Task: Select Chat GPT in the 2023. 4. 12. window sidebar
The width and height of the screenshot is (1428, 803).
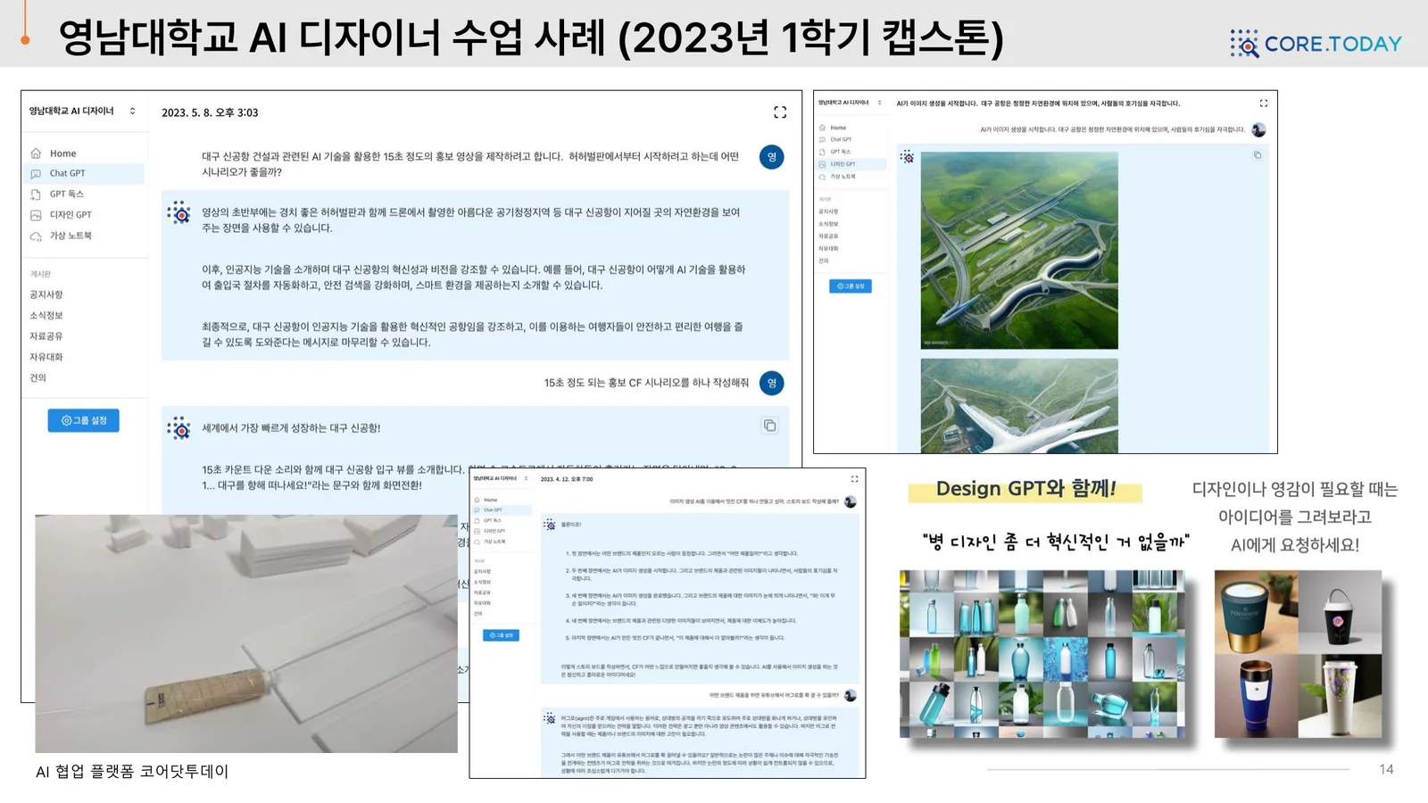Action: coord(502,510)
